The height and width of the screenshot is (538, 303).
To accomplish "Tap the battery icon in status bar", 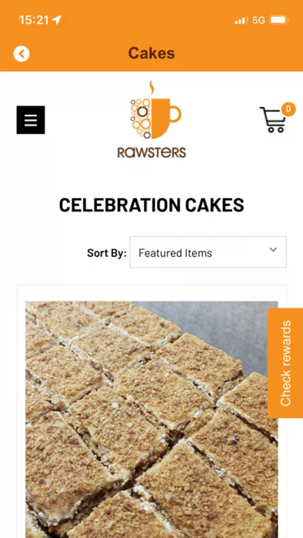I will pyautogui.click(x=279, y=20).
